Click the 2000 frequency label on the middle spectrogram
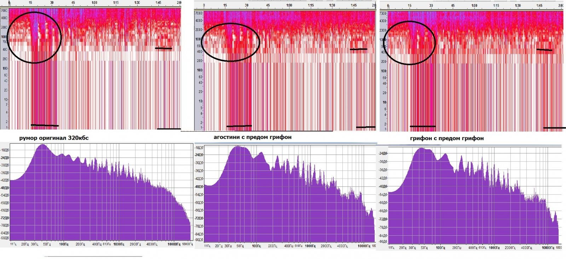Viewport: 566px width, 259px height. click(199, 30)
